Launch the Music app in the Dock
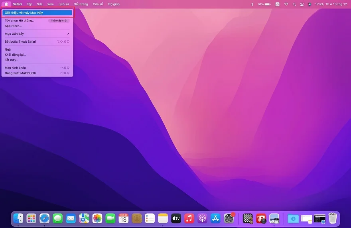 coord(189,218)
